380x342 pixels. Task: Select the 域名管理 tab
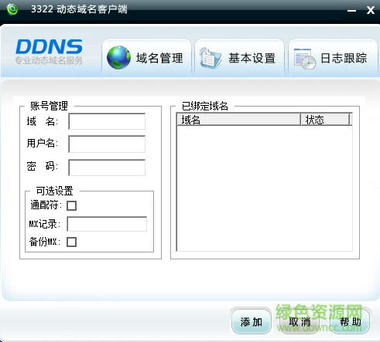(x=146, y=58)
